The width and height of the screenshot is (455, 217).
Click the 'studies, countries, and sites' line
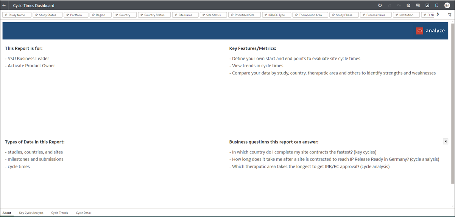[34, 152]
